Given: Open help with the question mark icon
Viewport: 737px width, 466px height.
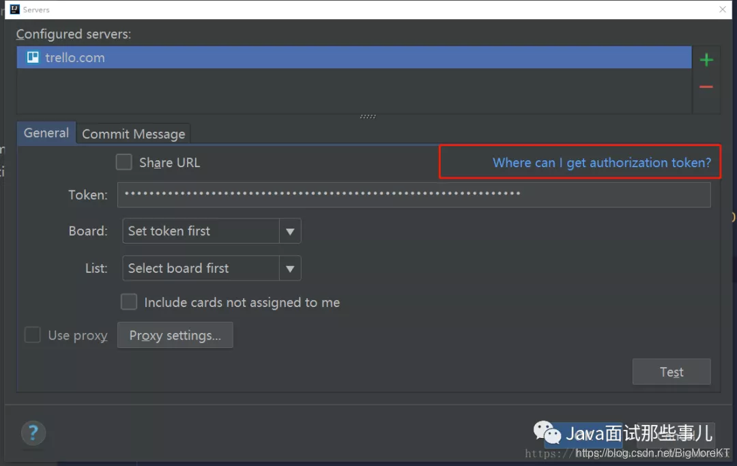Looking at the screenshot, I should point(33,433).
